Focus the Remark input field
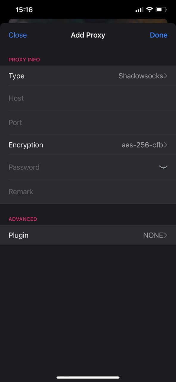This screenshot has width=176, height=382. point(88,192)
